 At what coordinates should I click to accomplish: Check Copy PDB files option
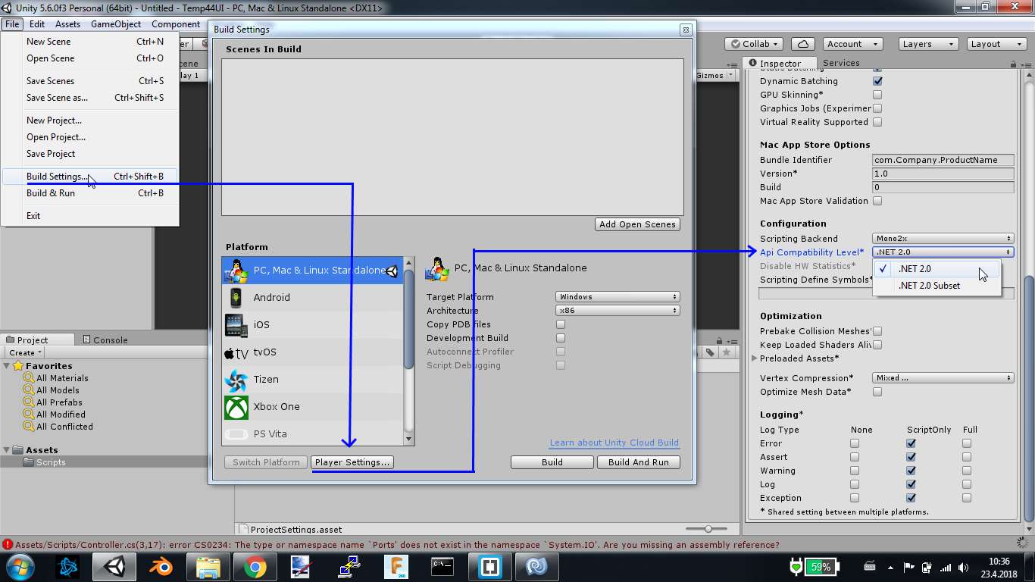click(561, 324)
